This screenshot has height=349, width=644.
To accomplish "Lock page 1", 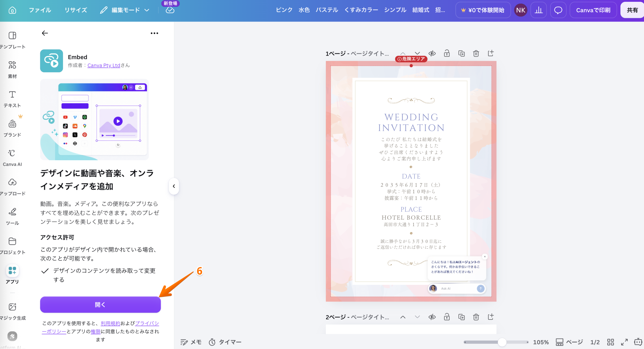I will click(447, 53).
